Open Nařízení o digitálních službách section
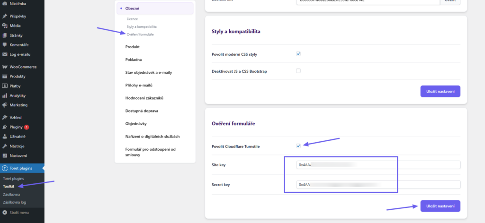485x223 pixels. (153, 137)
